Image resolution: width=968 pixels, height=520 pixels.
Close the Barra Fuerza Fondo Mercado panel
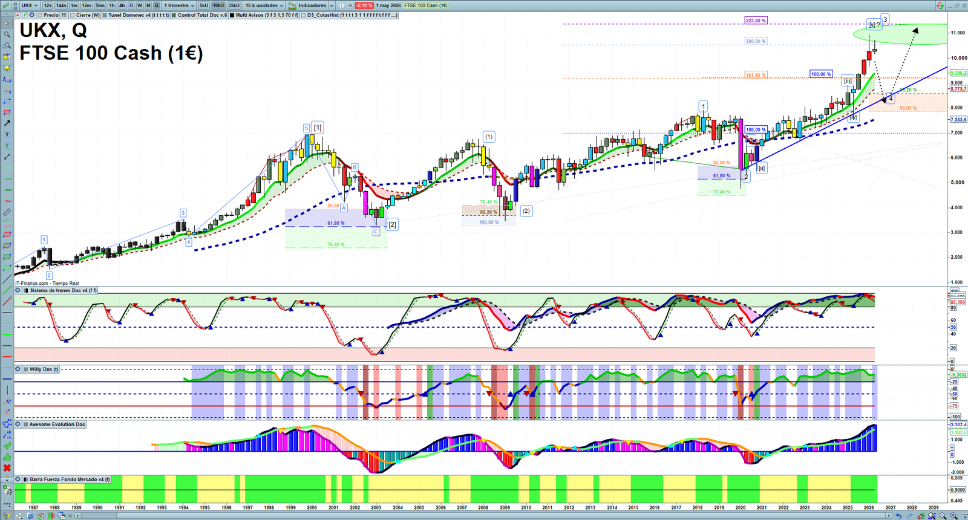[18, 479]
